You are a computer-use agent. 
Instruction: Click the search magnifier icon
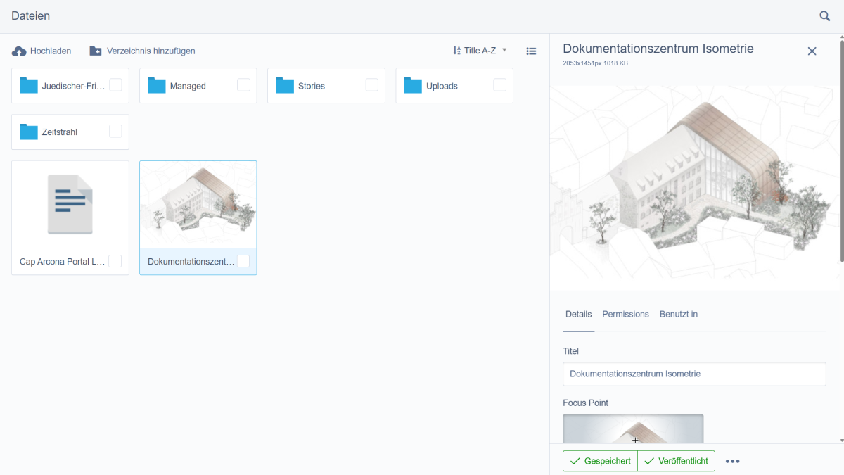tap(825, 15)
